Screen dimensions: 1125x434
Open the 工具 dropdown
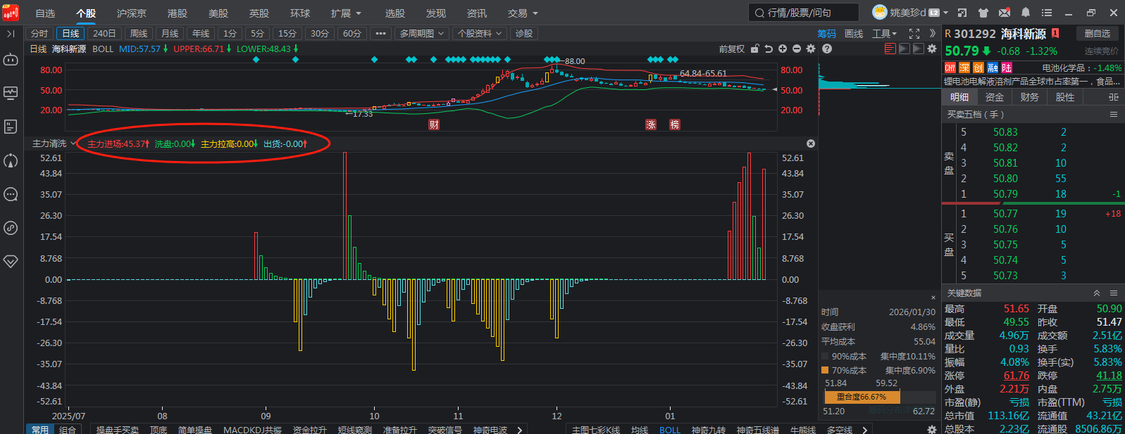884,34
